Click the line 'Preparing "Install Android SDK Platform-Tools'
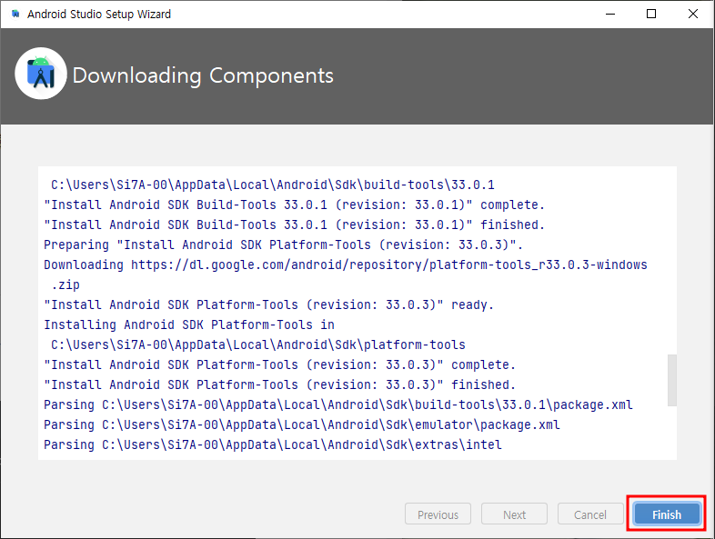715x539 pixels. pos(283,245)
